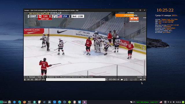Open the green hexagon app icon

[69, 102]
